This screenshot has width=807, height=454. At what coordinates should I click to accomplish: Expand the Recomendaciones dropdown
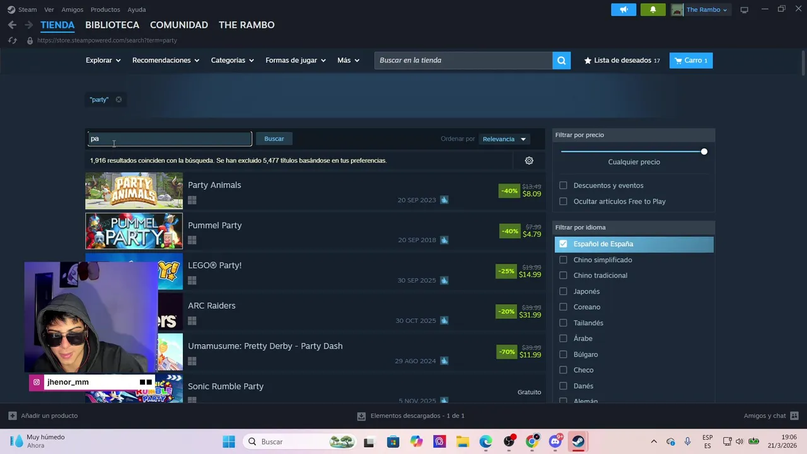[166, 61]
